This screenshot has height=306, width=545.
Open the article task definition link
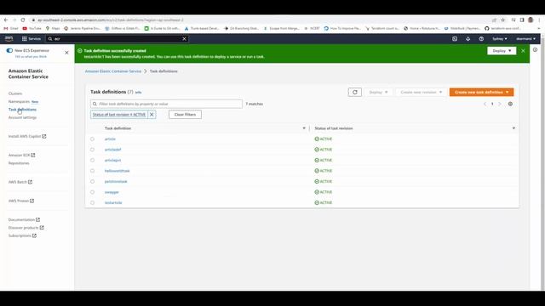coord(110,139)
